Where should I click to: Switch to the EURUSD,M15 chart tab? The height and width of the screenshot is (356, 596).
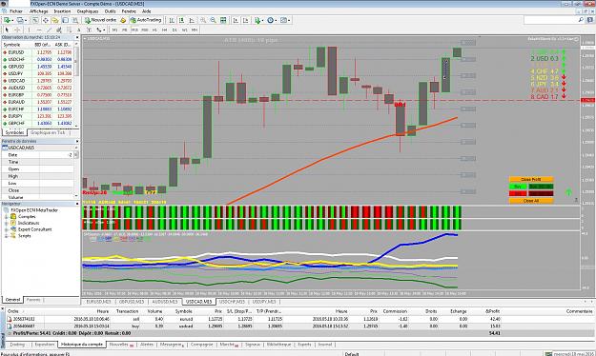pos(98,302)
